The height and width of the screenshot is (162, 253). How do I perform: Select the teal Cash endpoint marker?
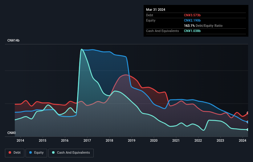(x=248, y=130)
